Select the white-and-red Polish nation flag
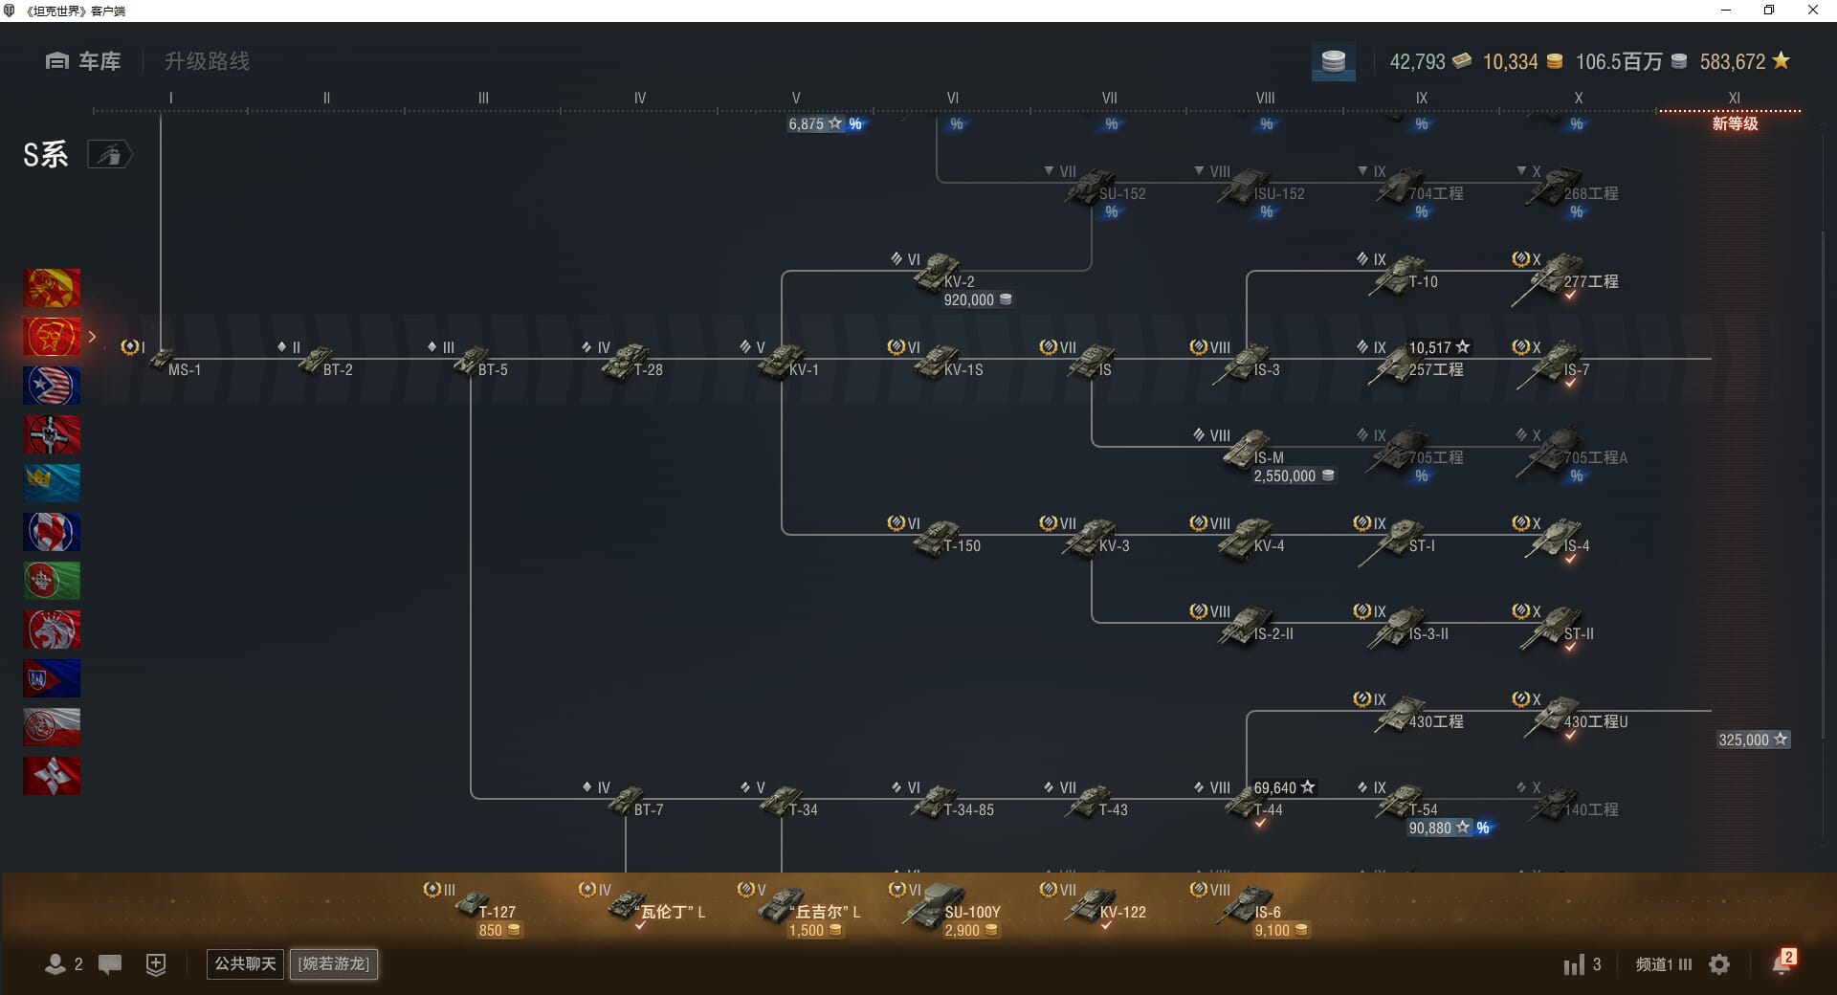 52,727
